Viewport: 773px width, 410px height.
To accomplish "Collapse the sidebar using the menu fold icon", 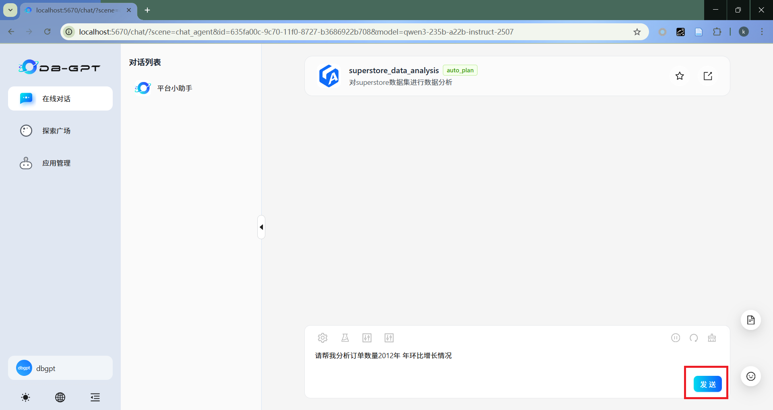I will coord(95,398).
